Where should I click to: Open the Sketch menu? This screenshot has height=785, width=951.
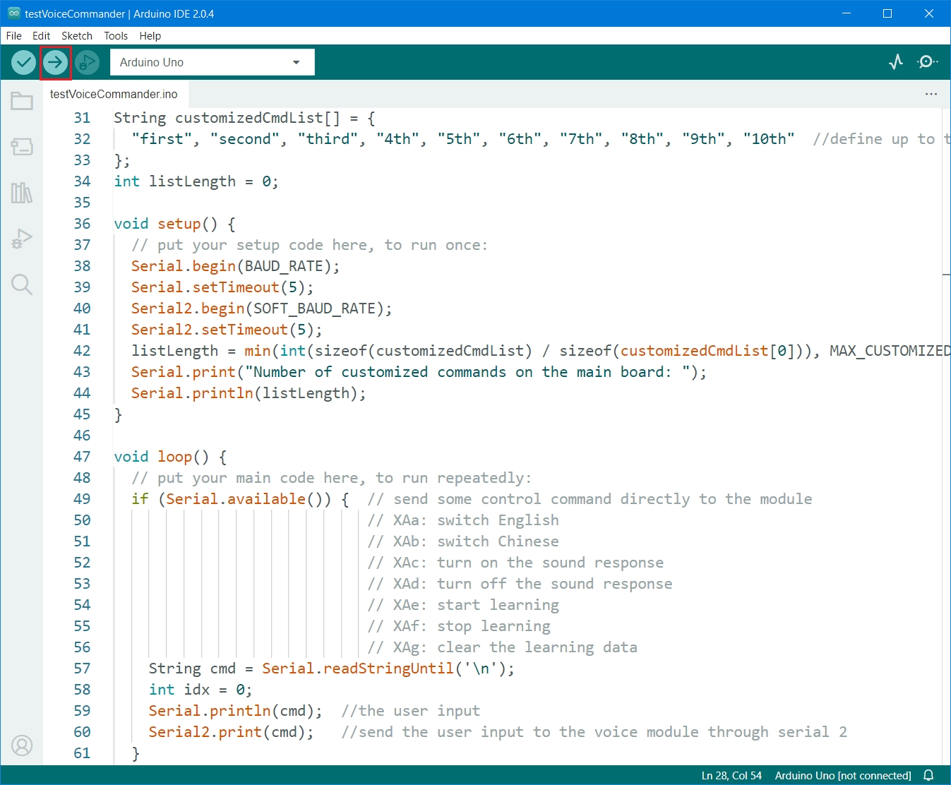point(77,36)
